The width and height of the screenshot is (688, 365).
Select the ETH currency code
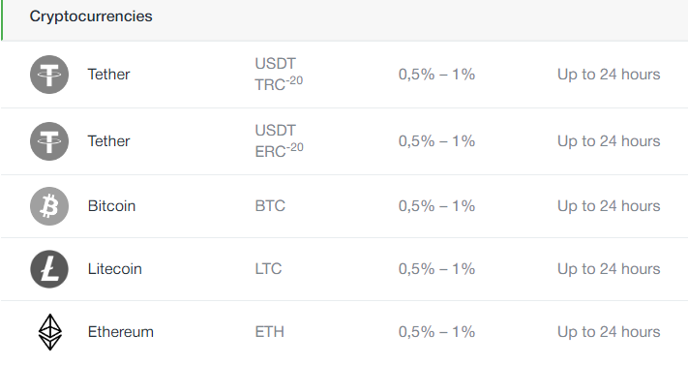tap(269, 332)
